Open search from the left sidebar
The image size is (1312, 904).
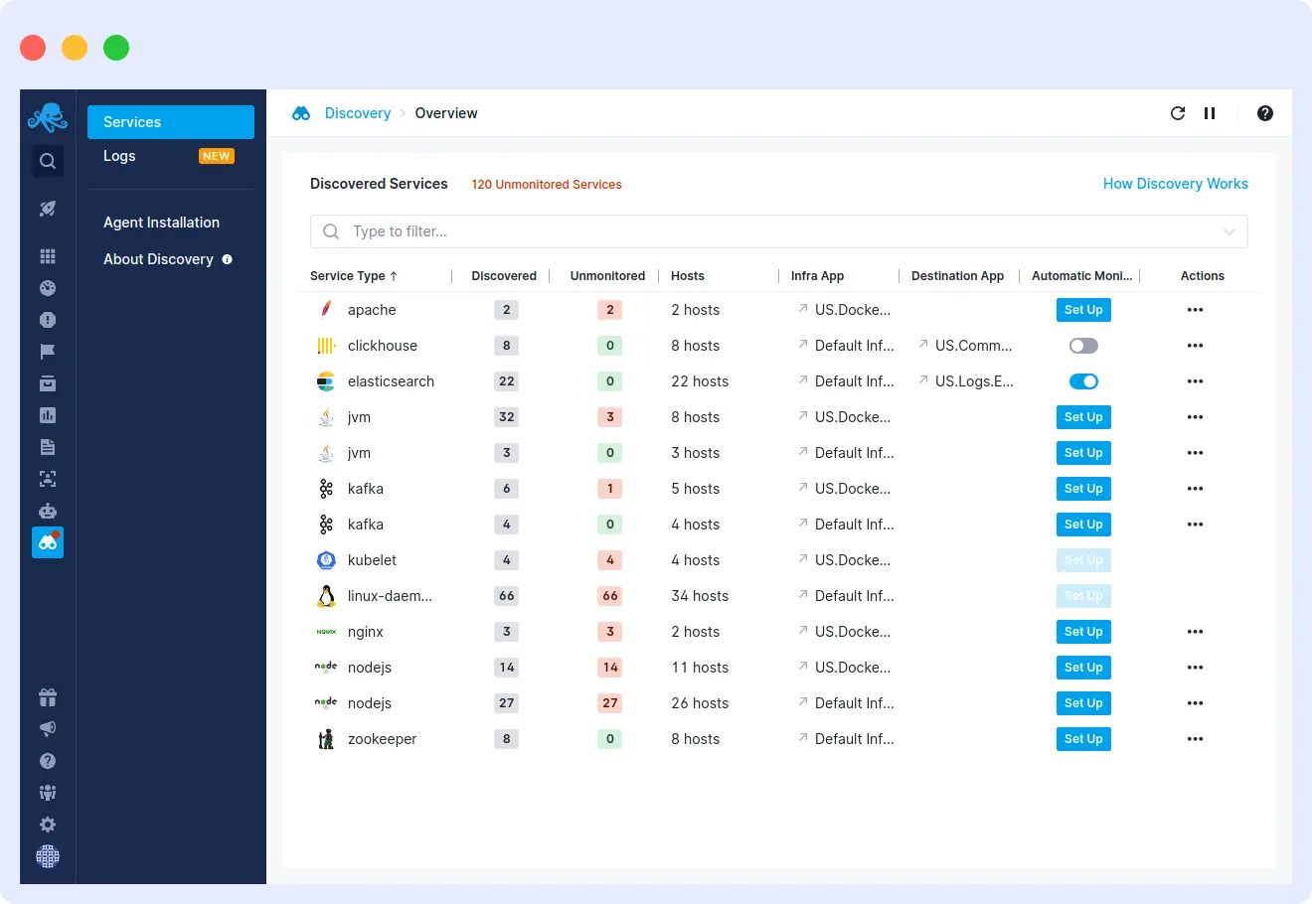coord(47,160)
